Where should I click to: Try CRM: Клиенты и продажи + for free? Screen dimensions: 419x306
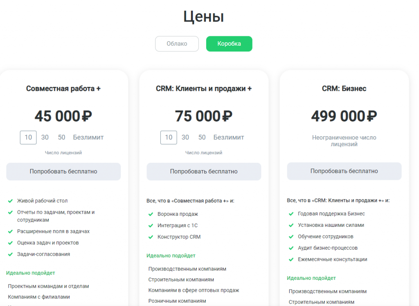(x=204, y=171)
